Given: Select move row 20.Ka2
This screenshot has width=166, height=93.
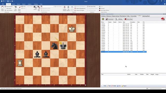Looking at the screenshot, I should [124, 42].
